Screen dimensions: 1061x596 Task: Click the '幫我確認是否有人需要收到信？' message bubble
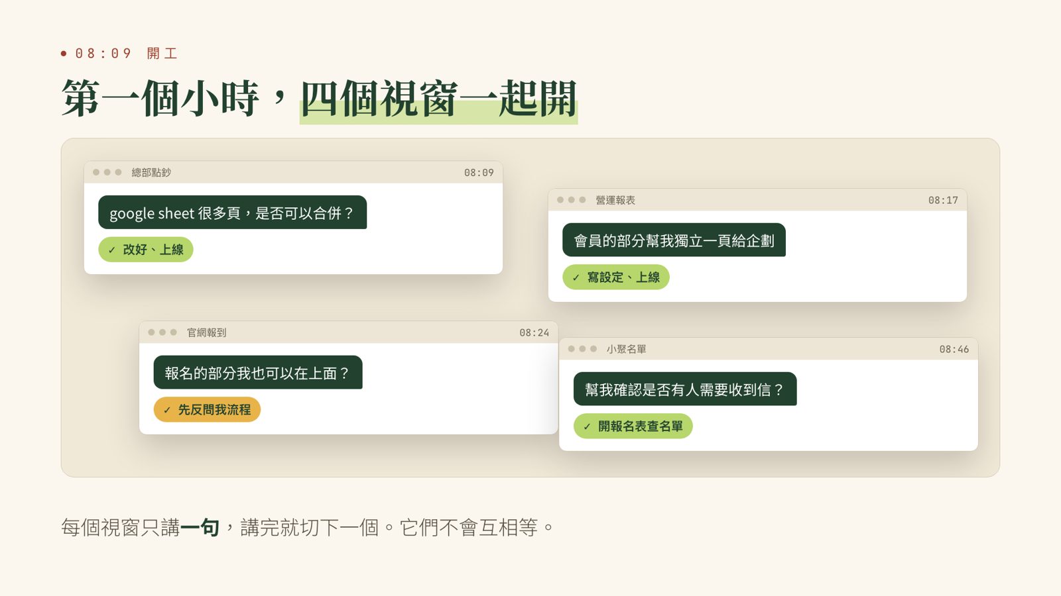(685, 389)
